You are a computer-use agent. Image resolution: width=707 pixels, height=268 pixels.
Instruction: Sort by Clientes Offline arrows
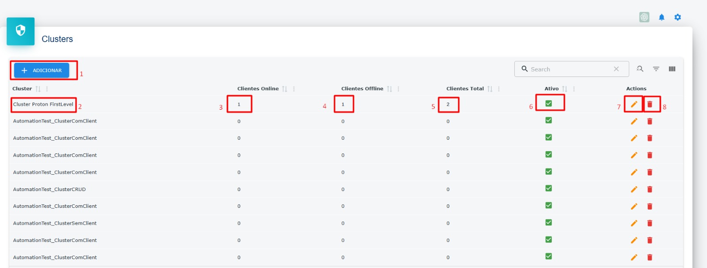pyautogui.click(x=389, y=89)
